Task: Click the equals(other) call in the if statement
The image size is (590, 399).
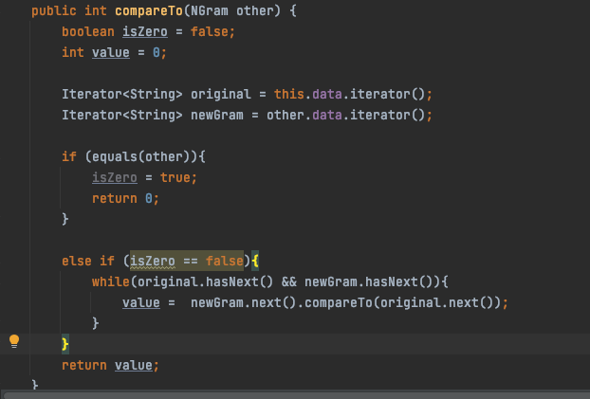Action: [141, 156]
